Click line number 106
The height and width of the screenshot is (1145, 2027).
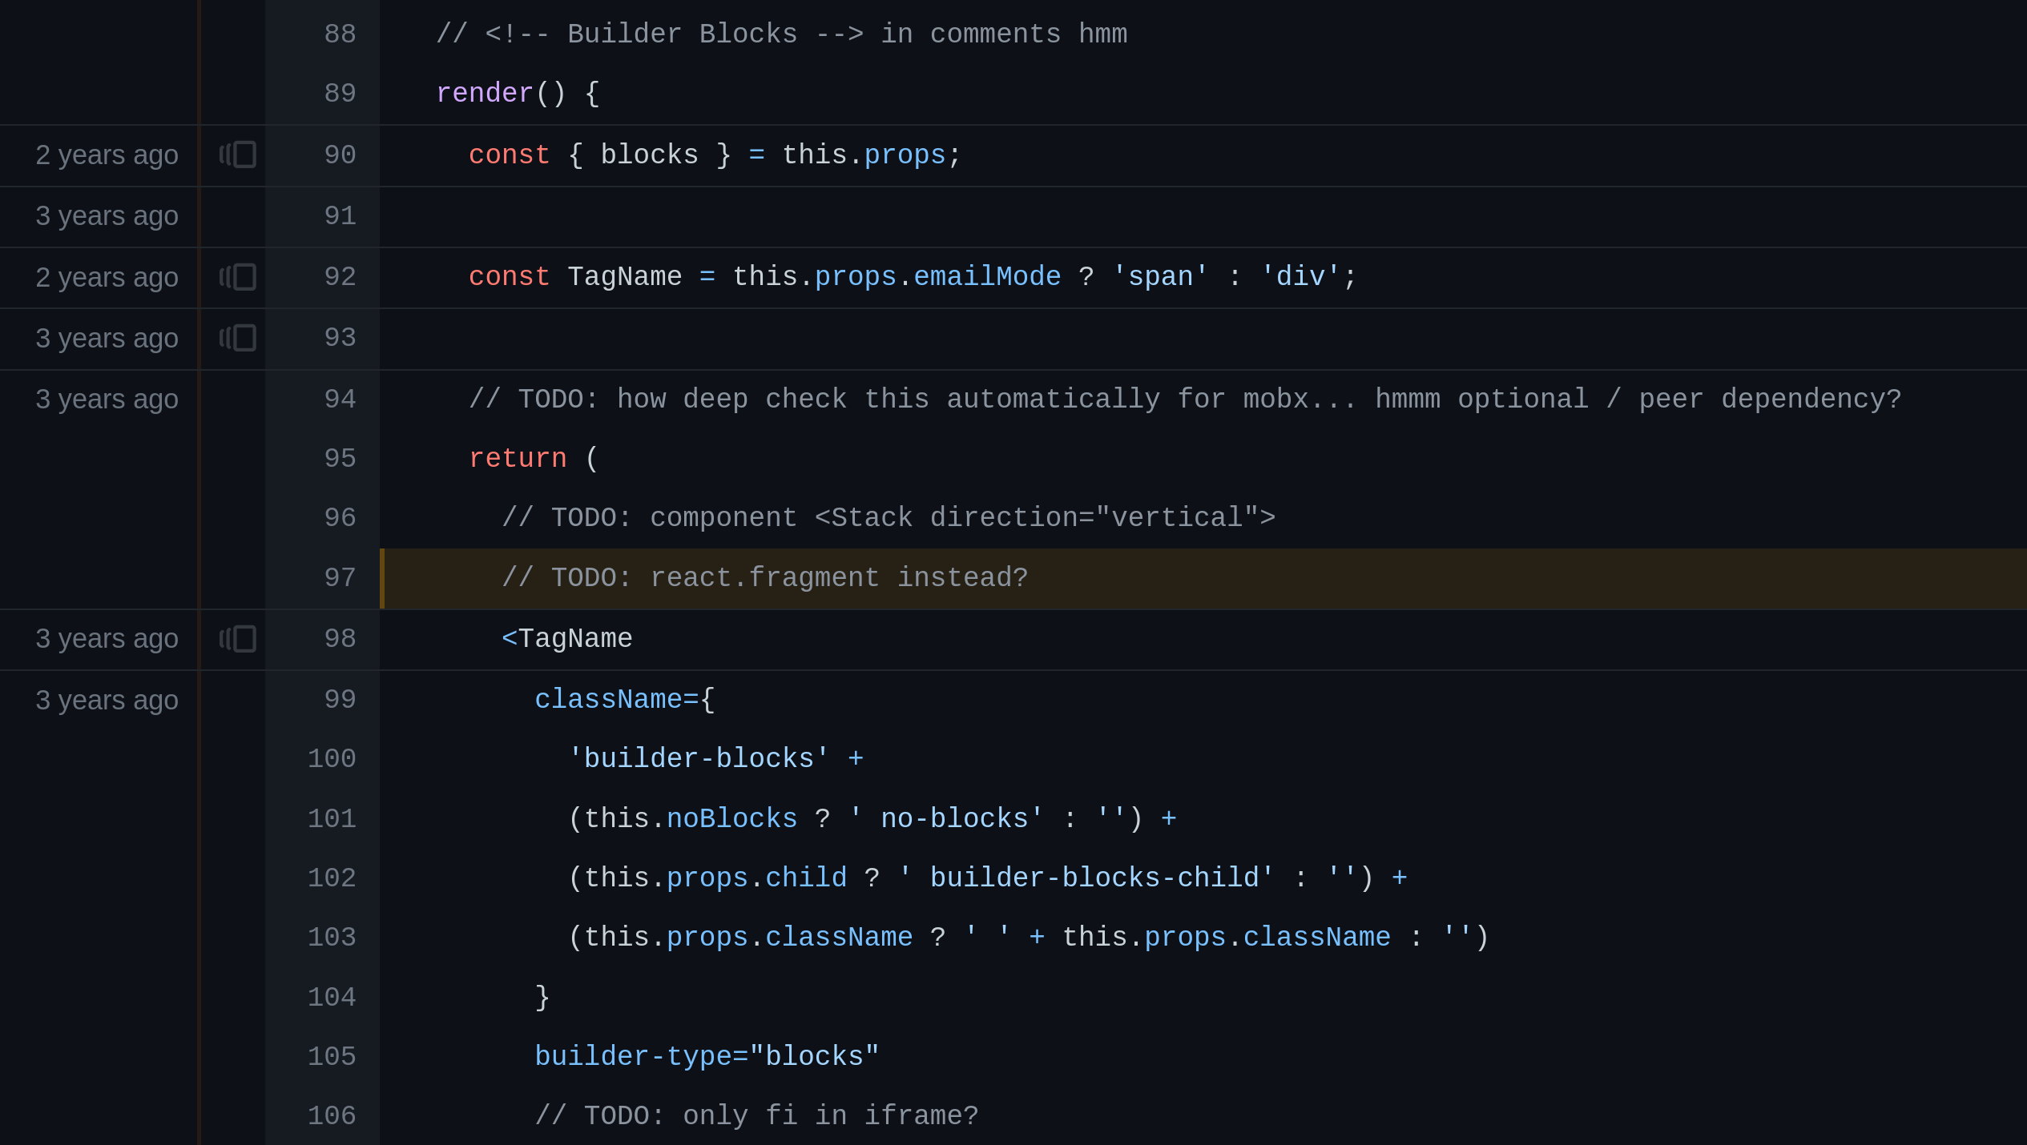coord(332,1116)
